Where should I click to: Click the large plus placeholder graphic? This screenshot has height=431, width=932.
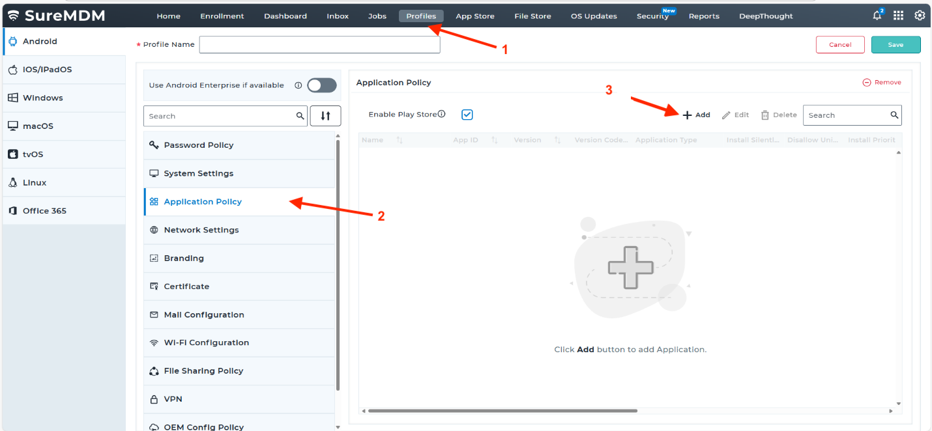[630, 267]
